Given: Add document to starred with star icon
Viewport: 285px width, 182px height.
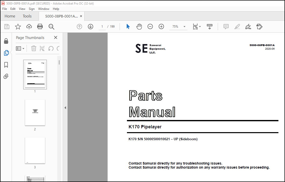Looking at the screenshot, I should (x=18, y=27).
